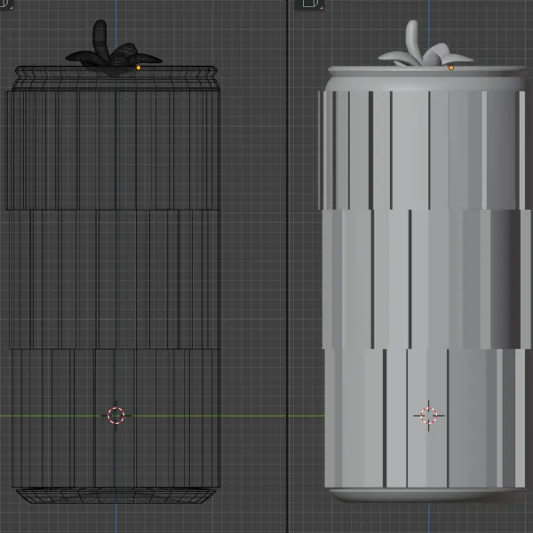Select the can's pull-tab in the solid shaded view

(x=426, y=44)
